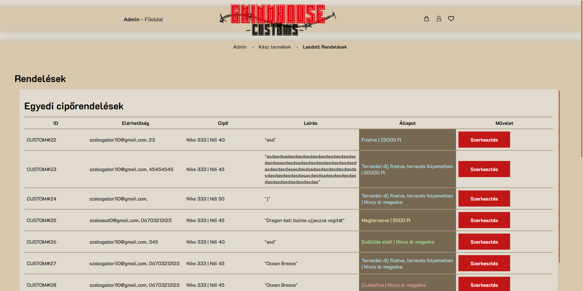Click the page's vertical scrollbar

pos(581,79)
